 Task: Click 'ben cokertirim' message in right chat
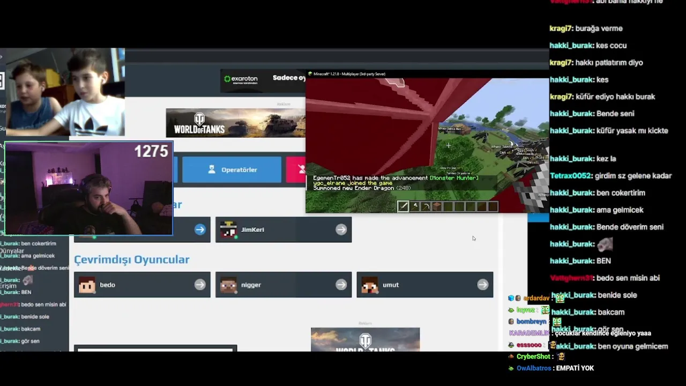click(598, 193)
